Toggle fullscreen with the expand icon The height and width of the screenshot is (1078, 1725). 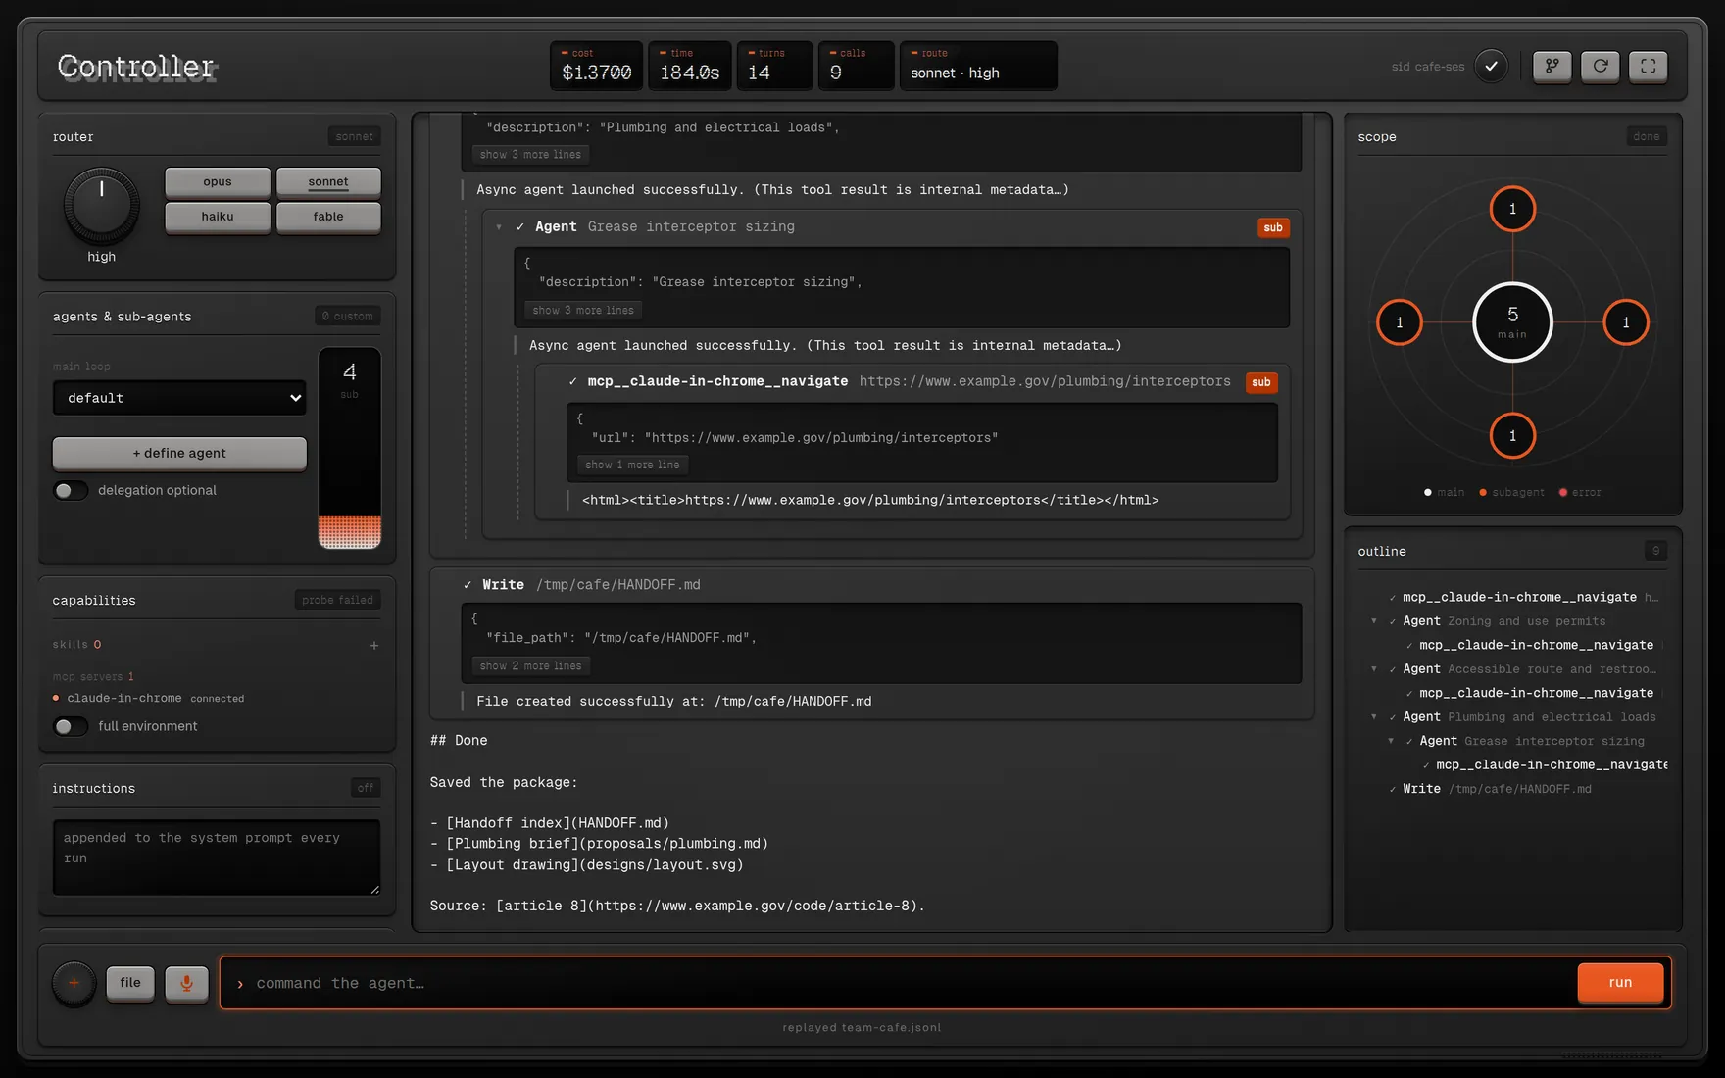1649,66
